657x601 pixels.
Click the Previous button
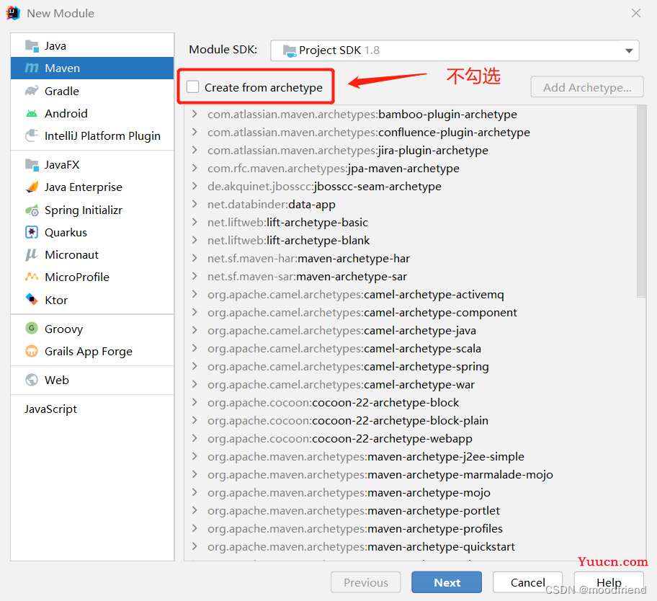tap(366, 582)
